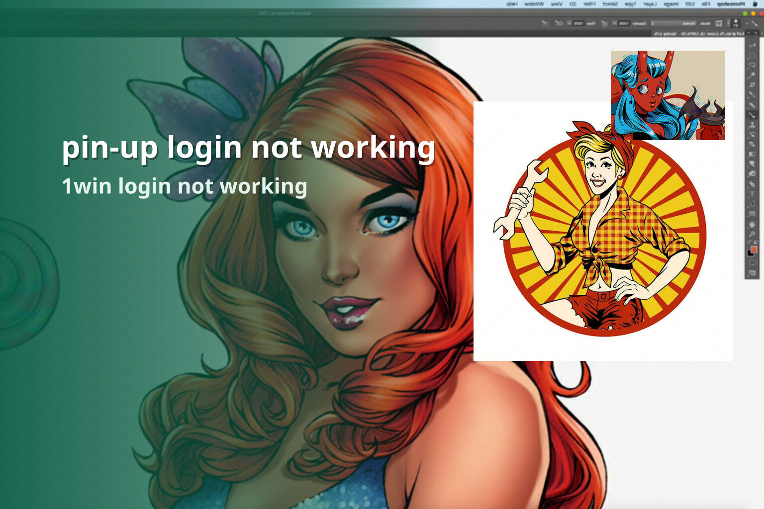The height and width of the screenshot is (509, 764).
Task: Select the Path Selection tool
Action: pyautogui.click(x=752, y=204)
